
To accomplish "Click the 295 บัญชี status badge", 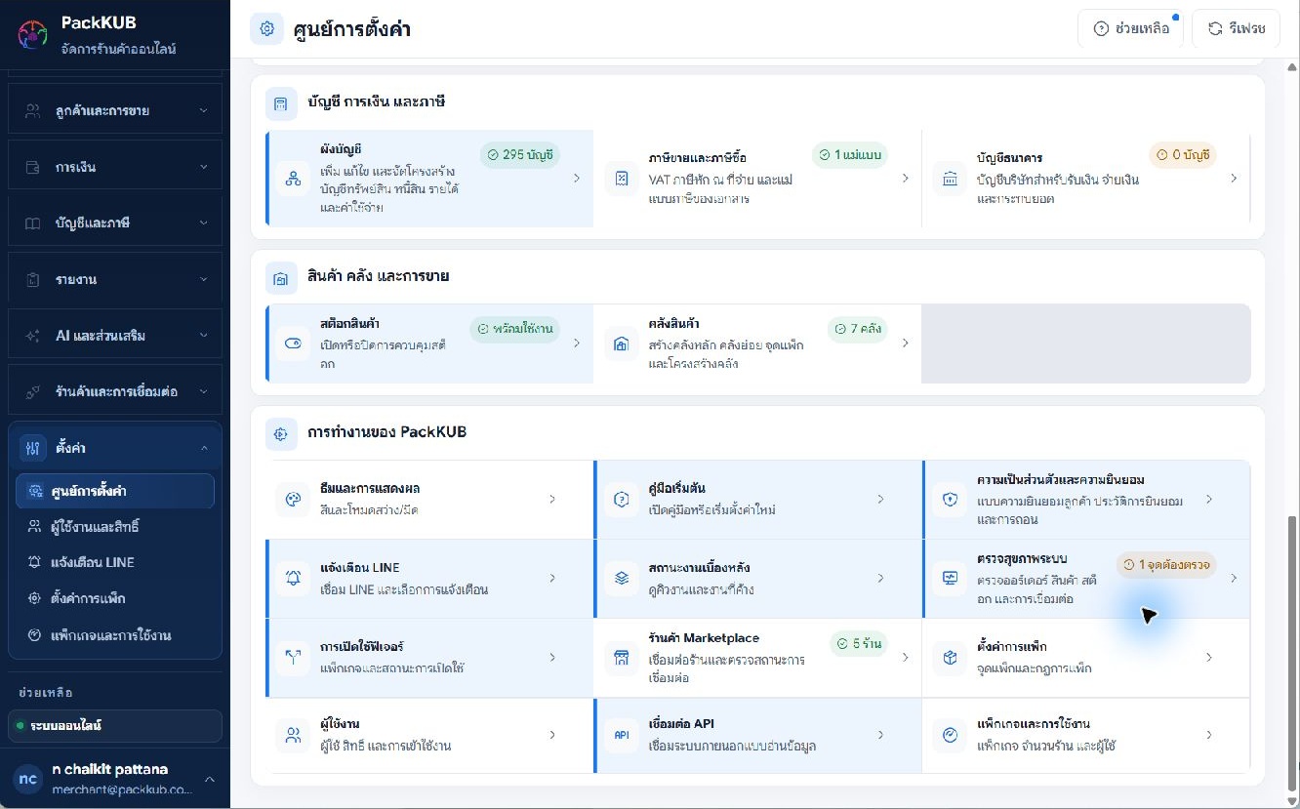I will 519,155.
